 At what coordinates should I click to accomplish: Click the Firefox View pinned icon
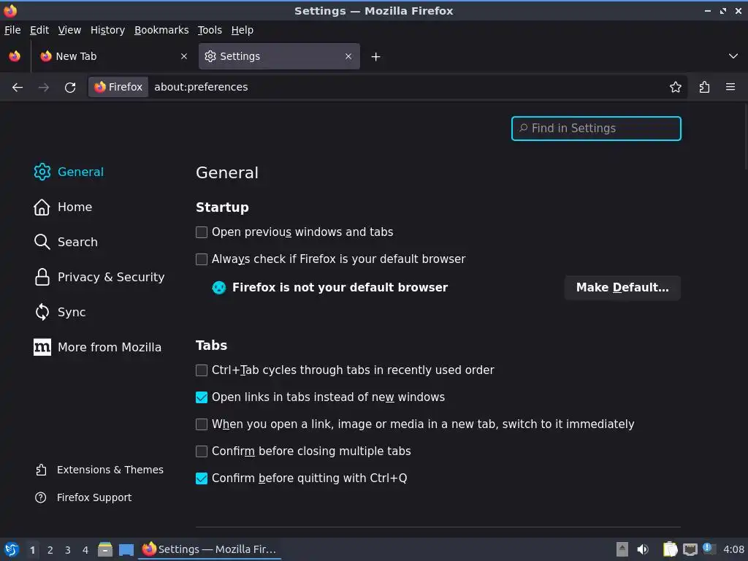pos(15,56)
